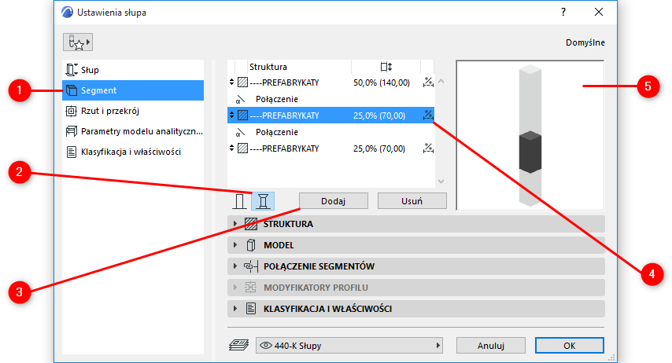Open Parametry modelu analitycznego page
Viewport: 672px width, 363px height.
point(133,131)
